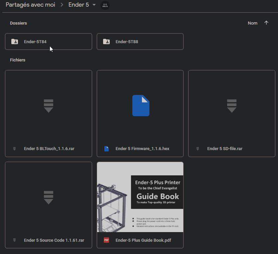This screenshot has height=254, width=278.
Task: Go back to Partagés avec moi
Action: (30, 5)
